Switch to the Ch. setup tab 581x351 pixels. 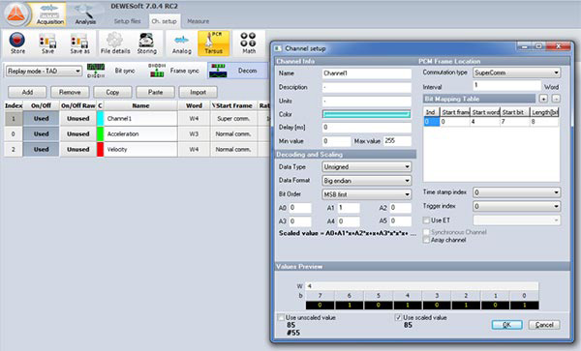(165, 21)
